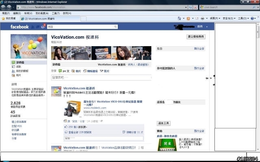260x162 pixels.
Task: Open Facebook friend requests icon
Action: pos(32,27)
